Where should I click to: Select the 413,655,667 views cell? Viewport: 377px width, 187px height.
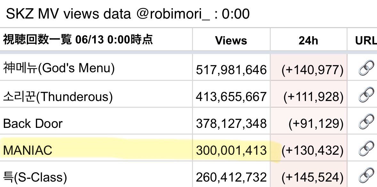(x=231, y=94)
